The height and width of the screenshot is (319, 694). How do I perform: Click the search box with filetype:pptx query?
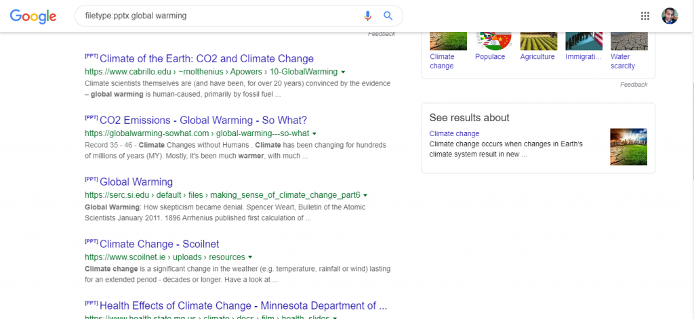coord(239,16)
